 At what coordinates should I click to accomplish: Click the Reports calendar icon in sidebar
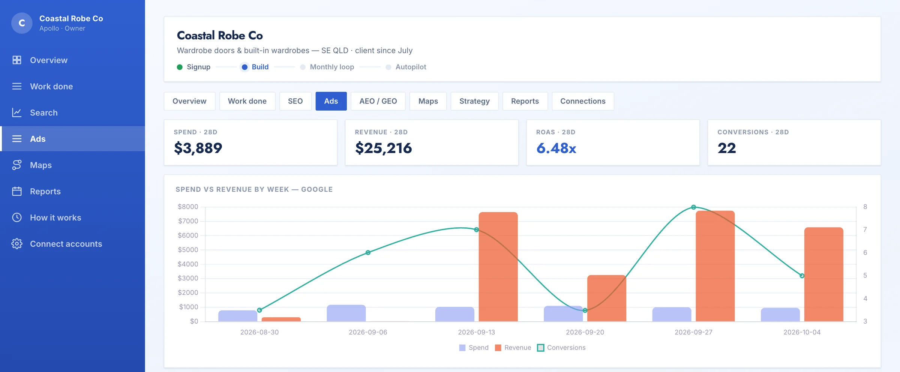click(17, 191)
